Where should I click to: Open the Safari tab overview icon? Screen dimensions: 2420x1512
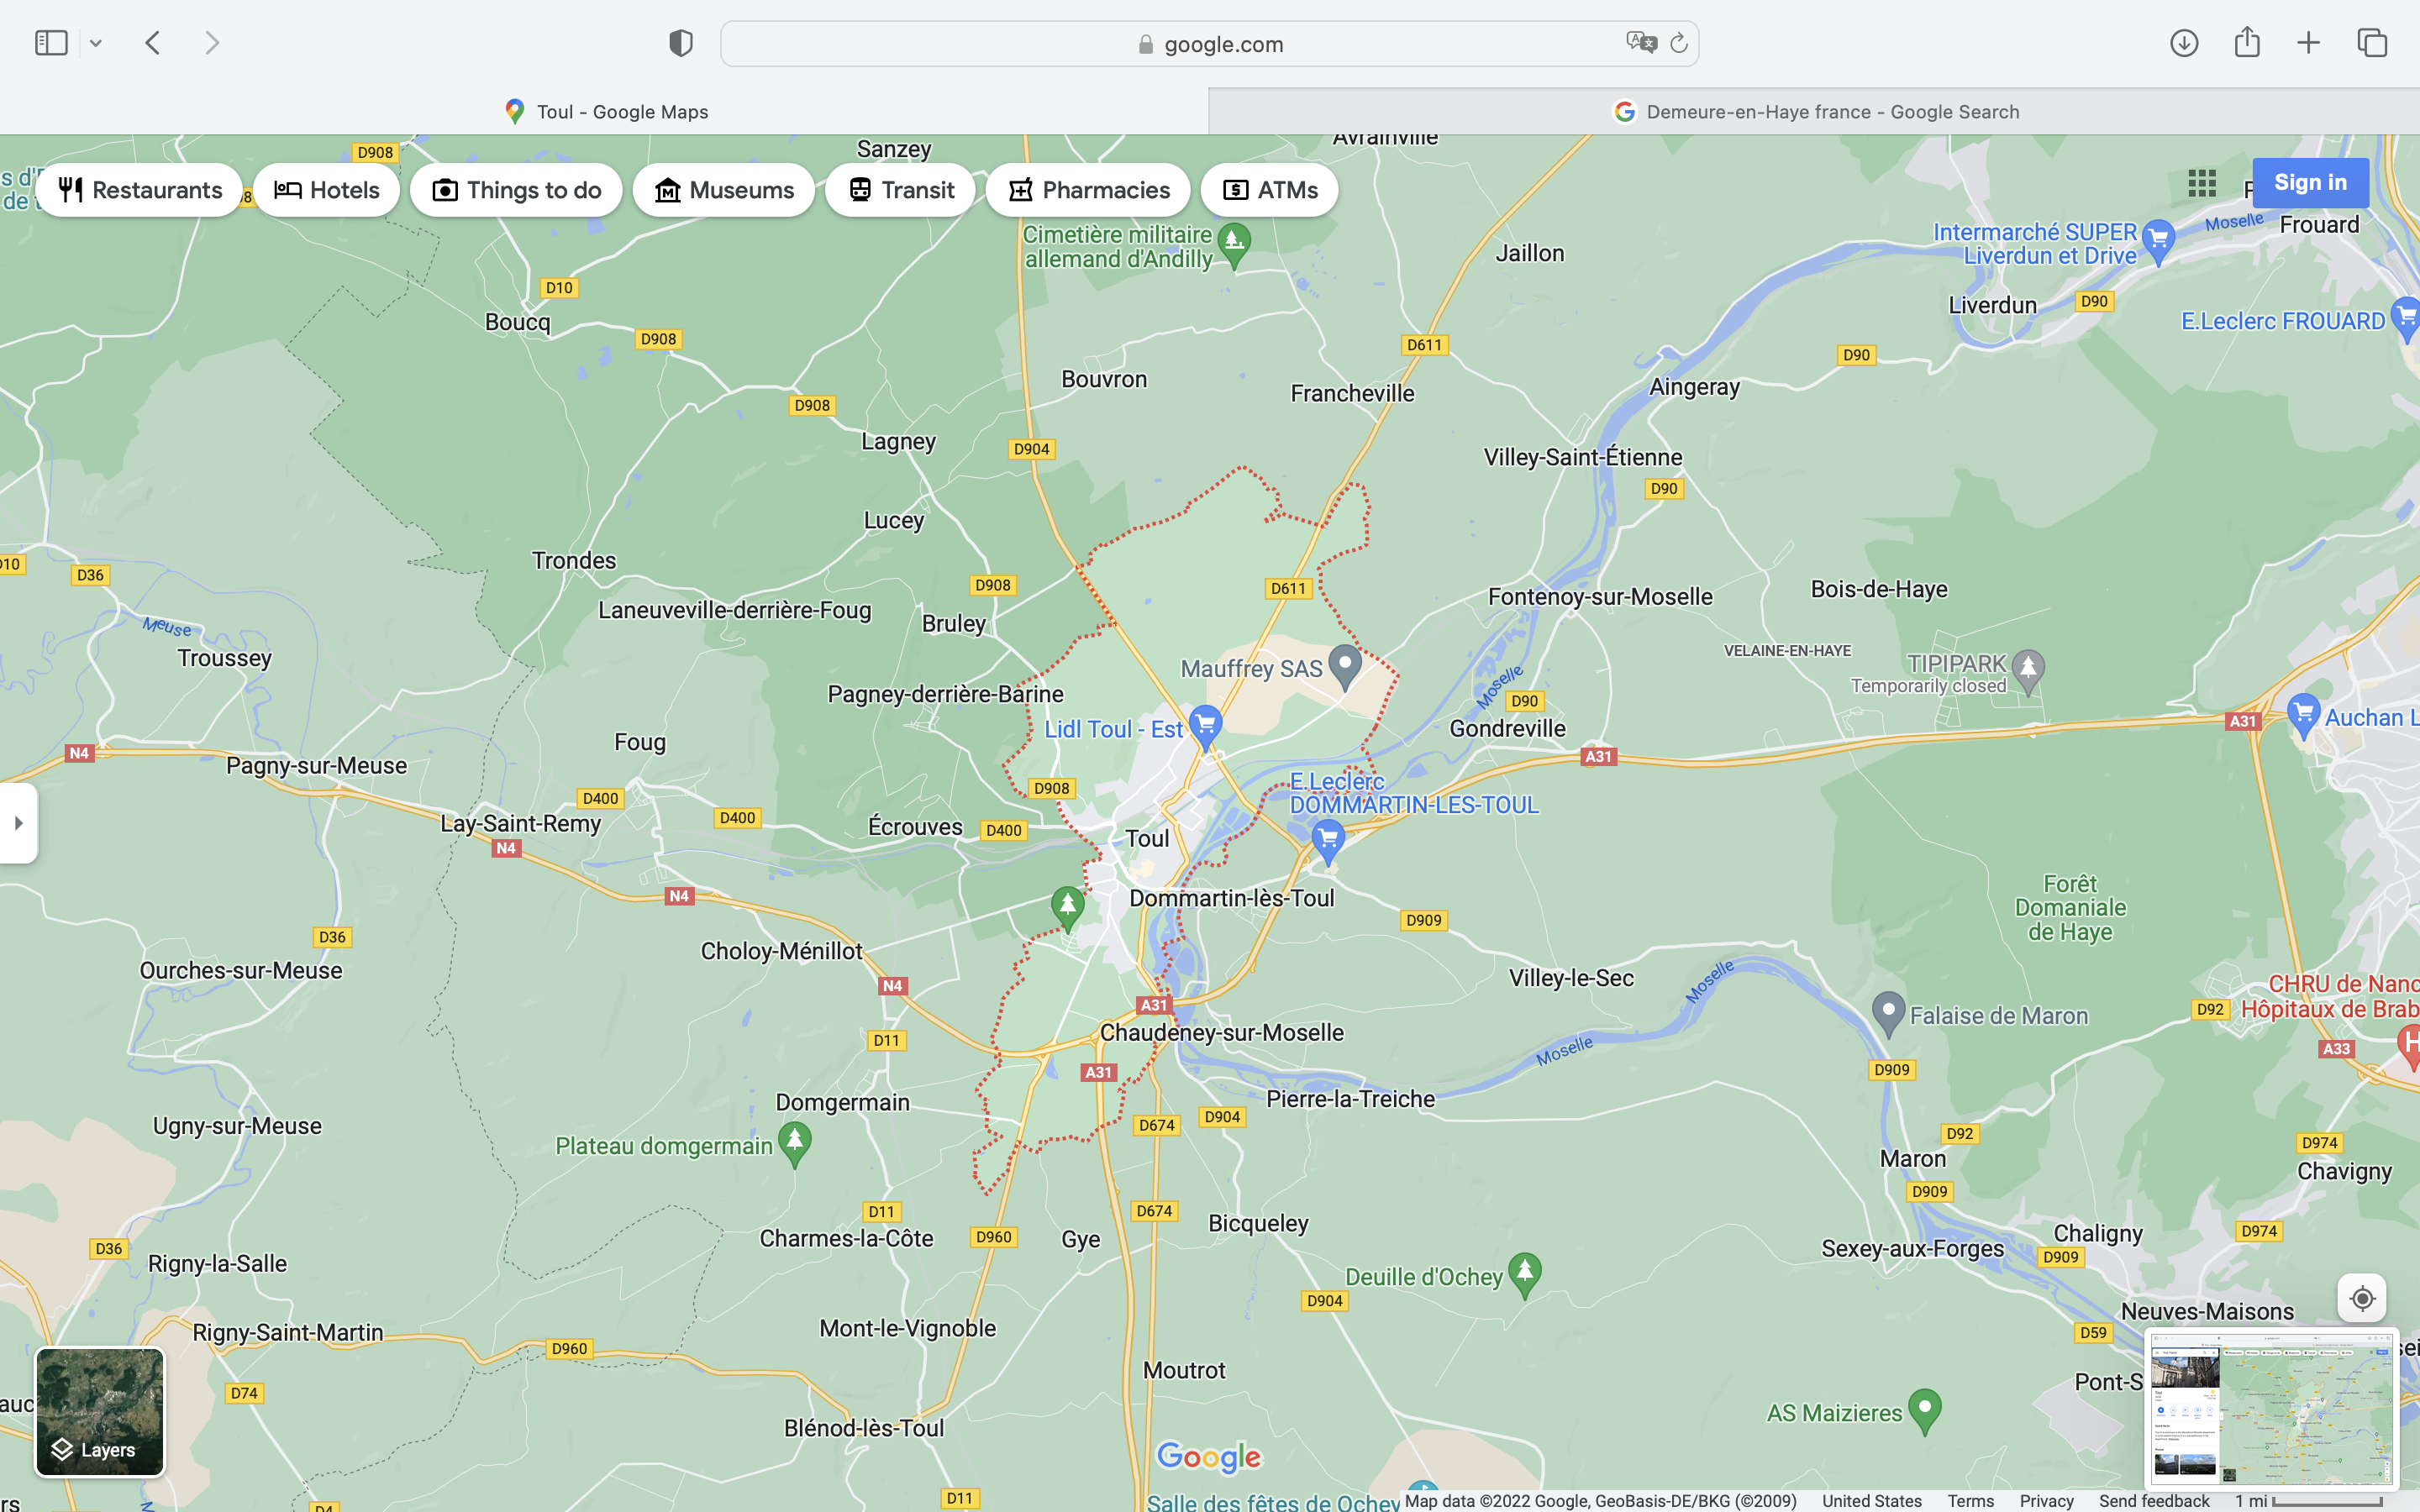[x=2372, y=43]
